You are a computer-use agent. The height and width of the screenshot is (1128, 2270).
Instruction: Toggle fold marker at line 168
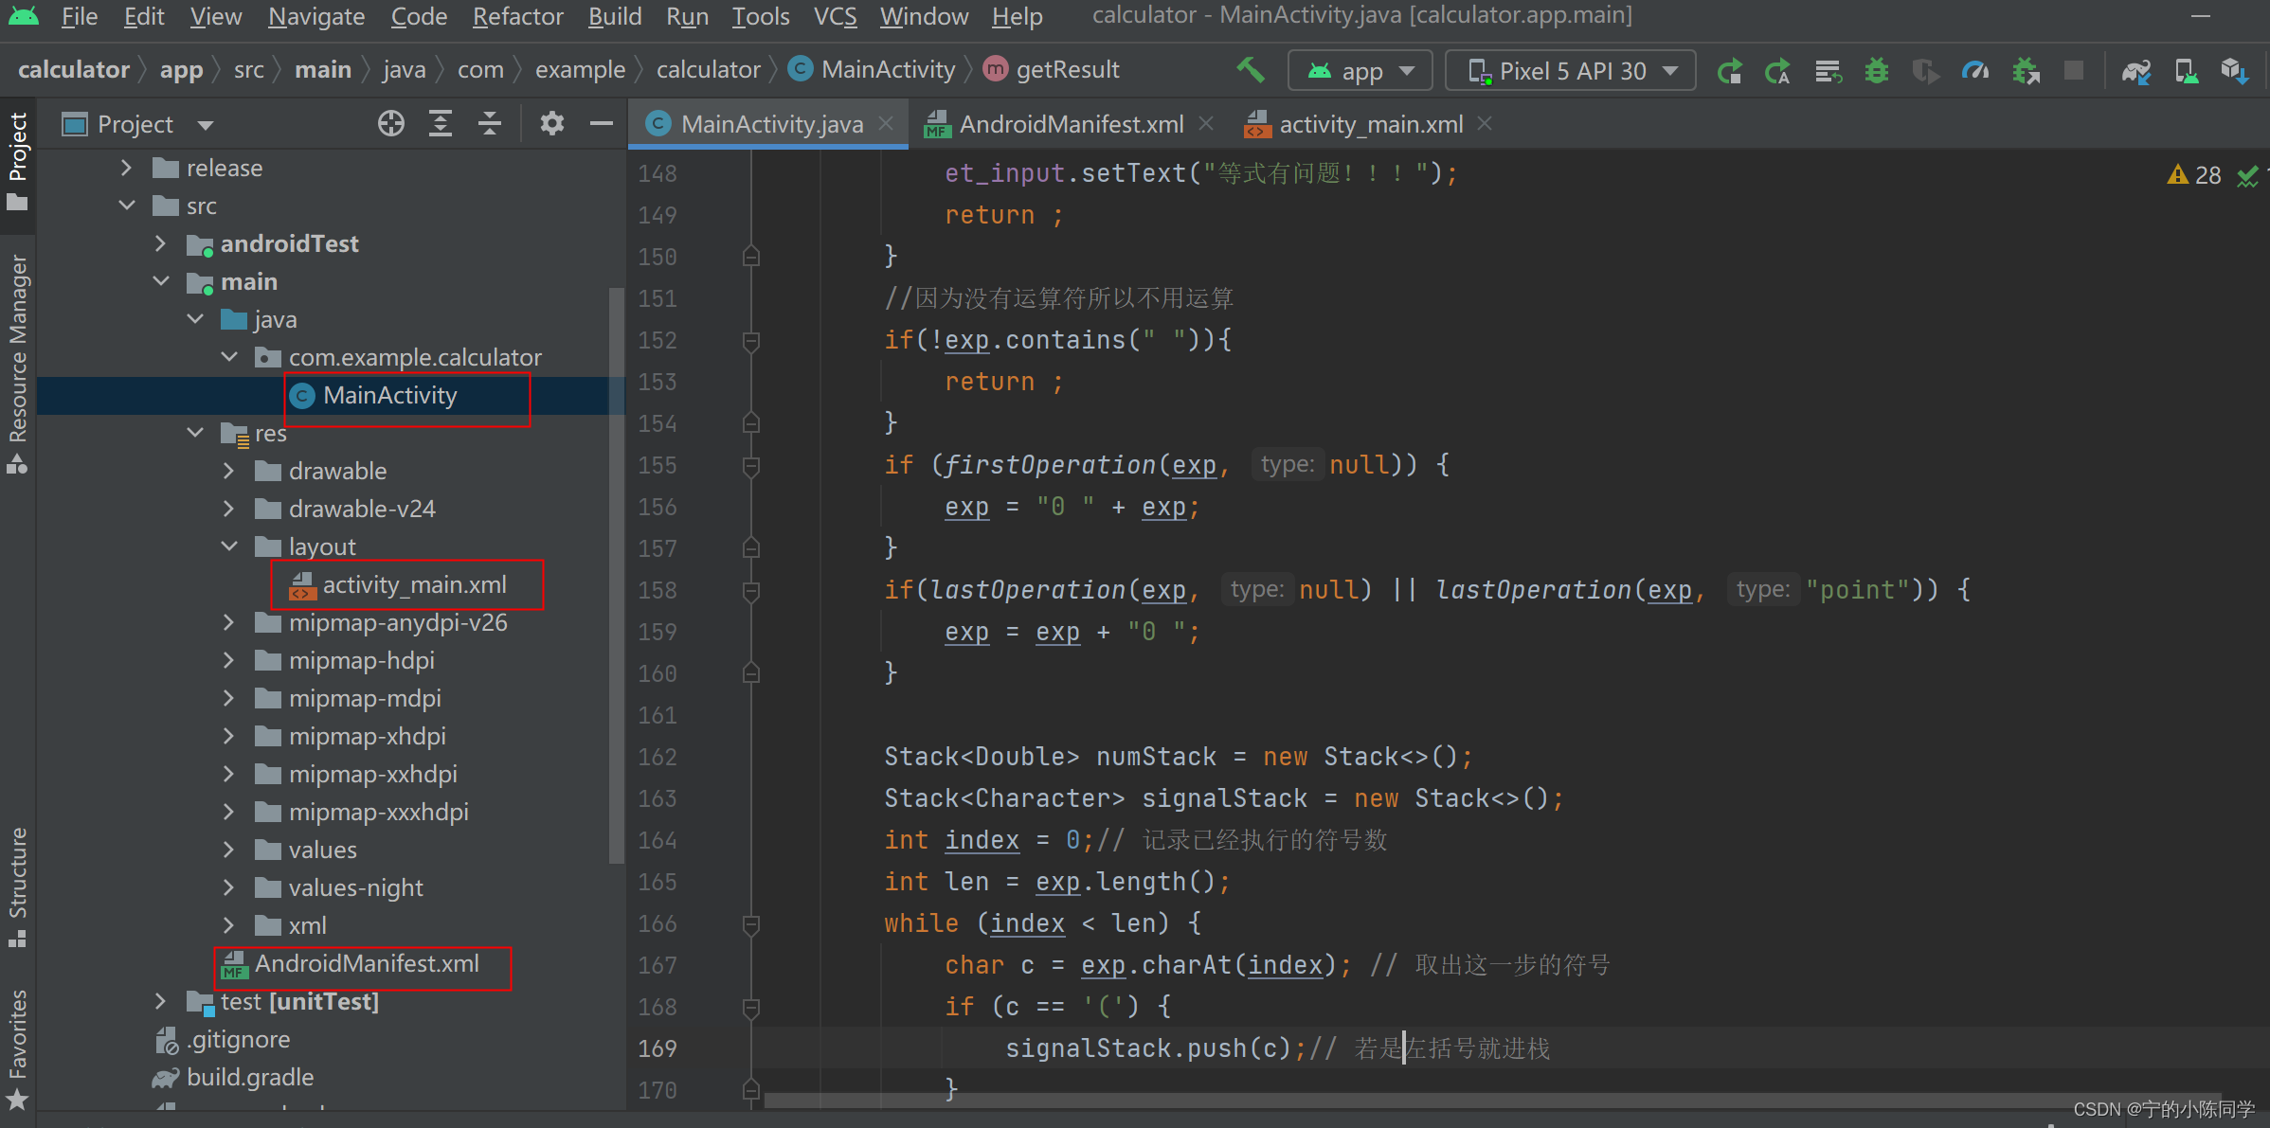pos(751,1008)
